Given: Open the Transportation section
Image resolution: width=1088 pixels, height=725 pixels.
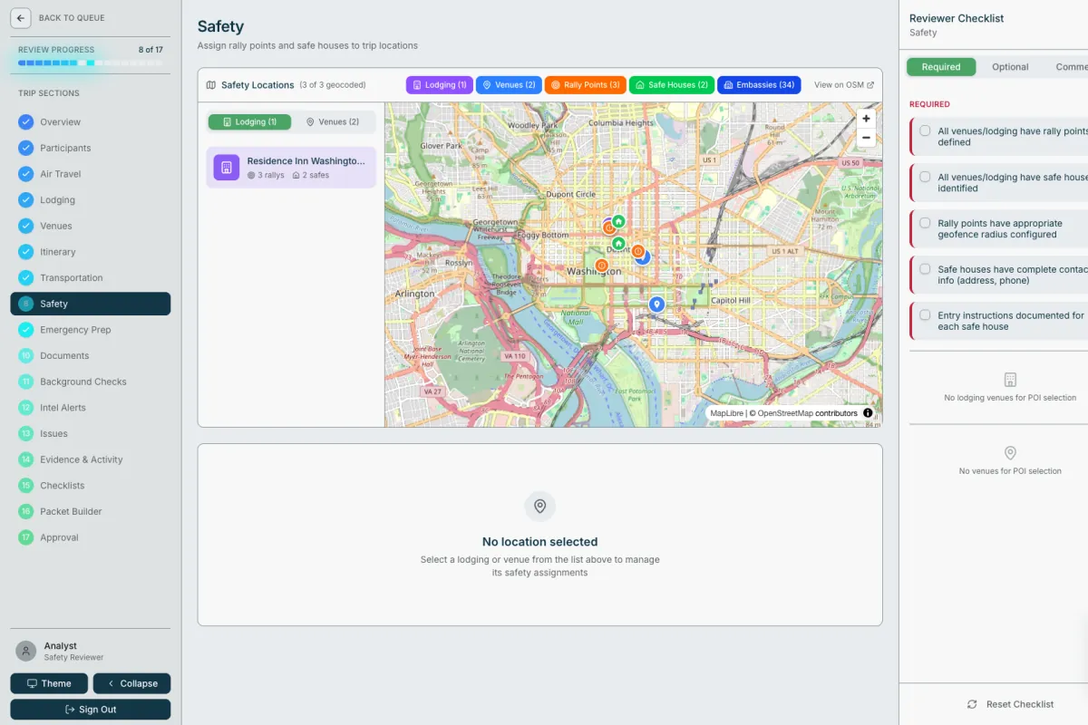Looking at the screenshot, I should click(x=91, y=277).
